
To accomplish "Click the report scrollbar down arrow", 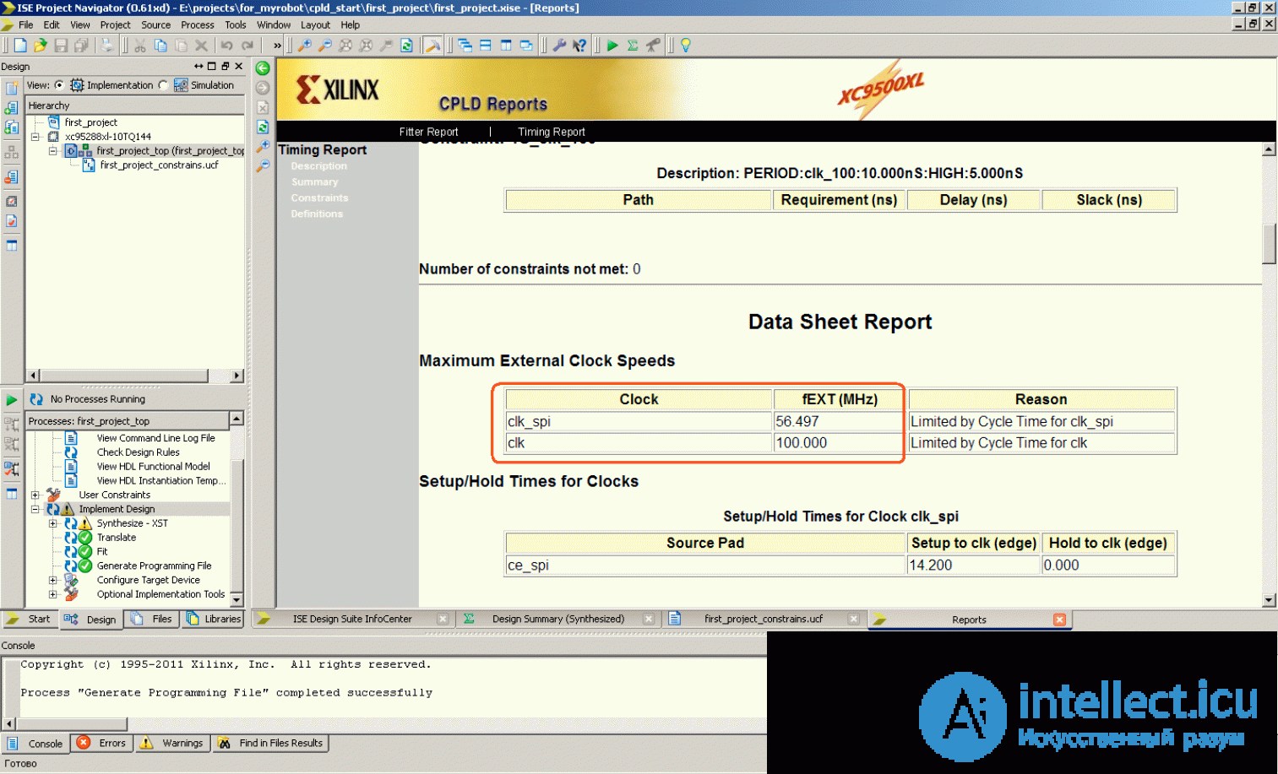I will [x=1269, y=600].
